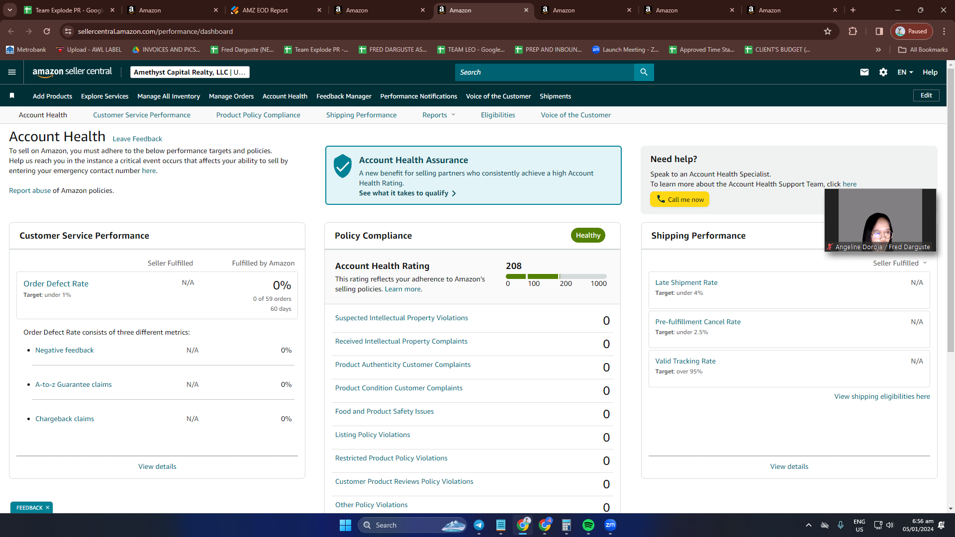Click the search magnifier button
Viewport: 955px width, 537px height.
coord(644,72)
